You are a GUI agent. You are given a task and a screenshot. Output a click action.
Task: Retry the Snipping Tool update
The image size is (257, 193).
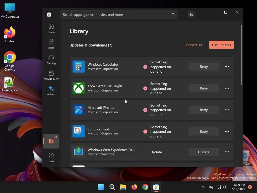[x=204, y=131]
